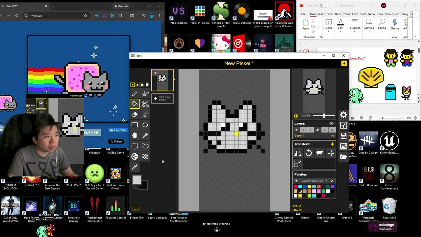Select the Pen tool in Piskel

[135, 93]
